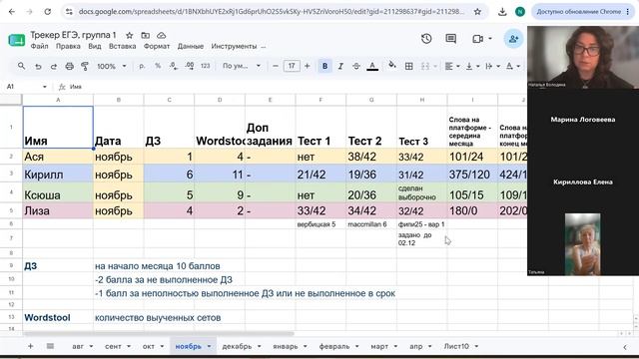Toggle bold formatting
The width and height of the screenshot is (639, 359).
coord(324,66)
